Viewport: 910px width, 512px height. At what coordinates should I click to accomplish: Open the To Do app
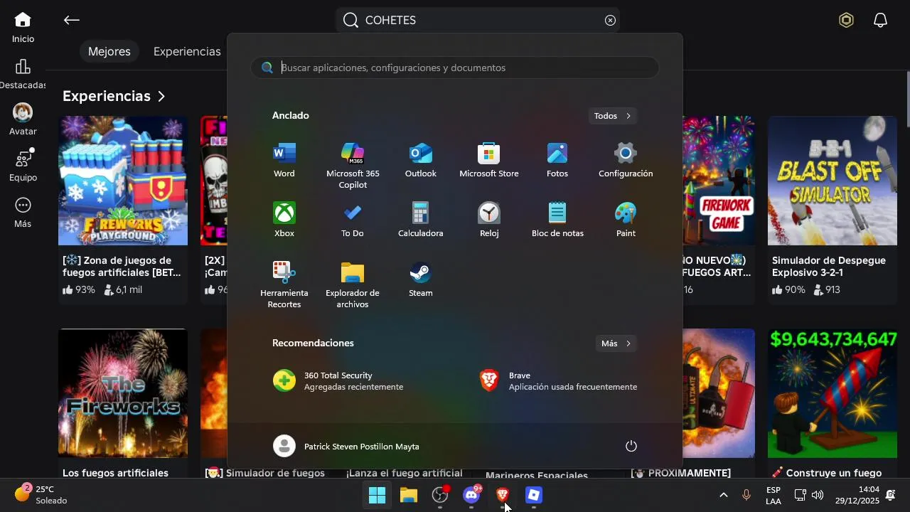(353, 220)
